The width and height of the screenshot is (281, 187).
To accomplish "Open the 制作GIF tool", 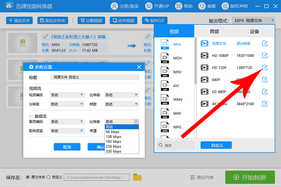I will [x=155, y=21].
